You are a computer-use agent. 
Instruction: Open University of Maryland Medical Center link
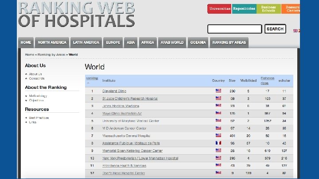click(131, 121)
